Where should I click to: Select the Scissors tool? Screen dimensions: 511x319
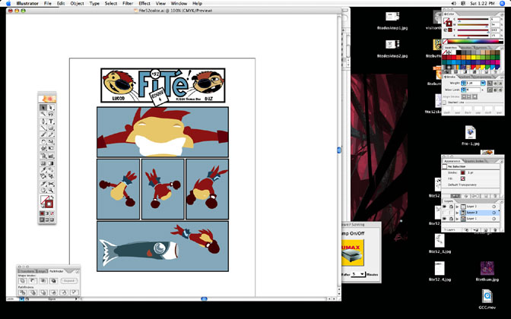coord(51,184)
